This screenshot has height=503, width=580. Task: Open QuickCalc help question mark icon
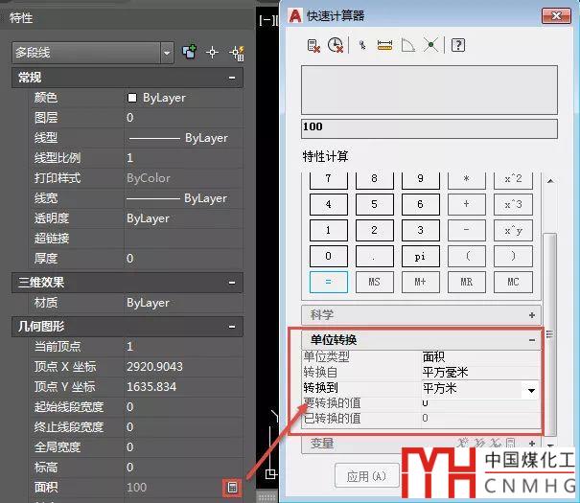pos(458,45)
